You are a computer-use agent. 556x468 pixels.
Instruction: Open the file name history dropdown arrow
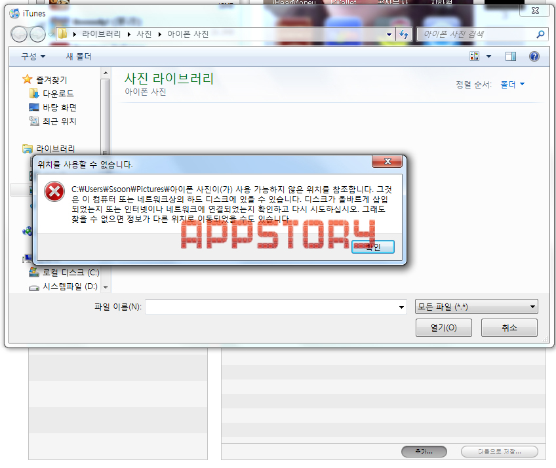click(401, 307)
